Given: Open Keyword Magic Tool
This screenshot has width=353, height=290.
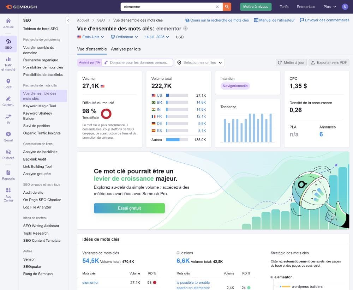Looking at the screenshot, I should (40, 106).
